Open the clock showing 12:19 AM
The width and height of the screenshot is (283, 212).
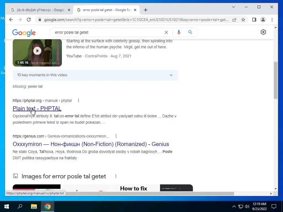click(x=259, y=206)
